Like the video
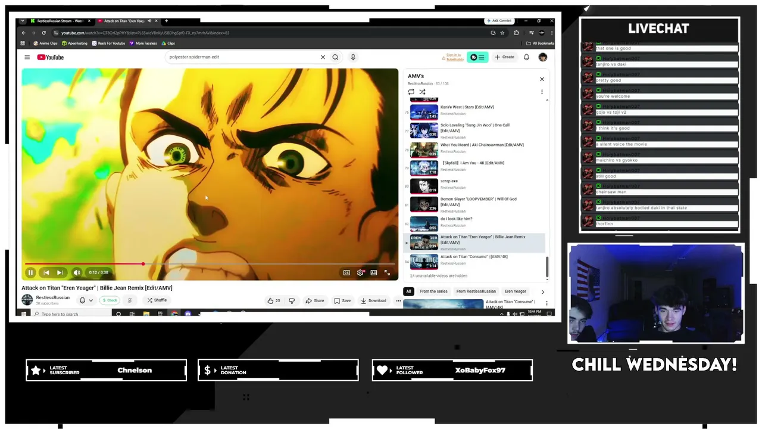Viewport: 762px width, 429px height. click(274, 300)
